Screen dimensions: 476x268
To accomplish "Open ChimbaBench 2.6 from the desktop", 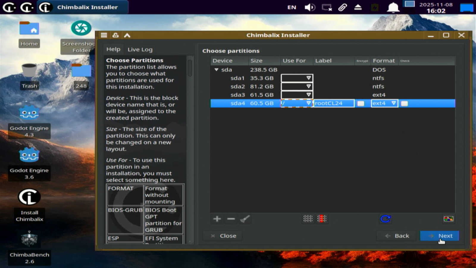I will 29,248.
